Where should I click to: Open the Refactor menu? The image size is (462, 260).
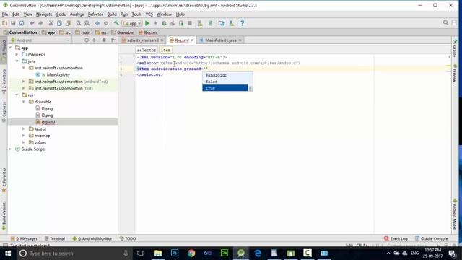tap(95, 14)
